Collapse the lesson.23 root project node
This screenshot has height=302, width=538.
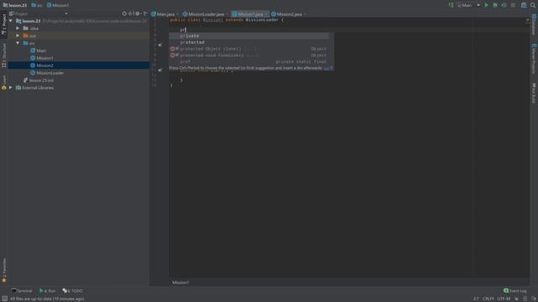coord(11,21)
